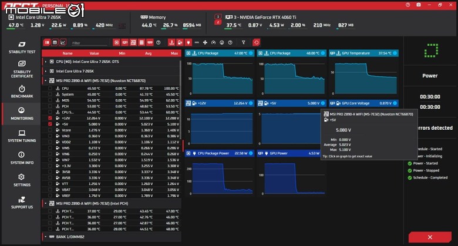The width and height of the screenshot is (458, 246).
Task: Reset monitoring statistics with red refresh icon
Action: pyautogui.click(x=256, y=43)
